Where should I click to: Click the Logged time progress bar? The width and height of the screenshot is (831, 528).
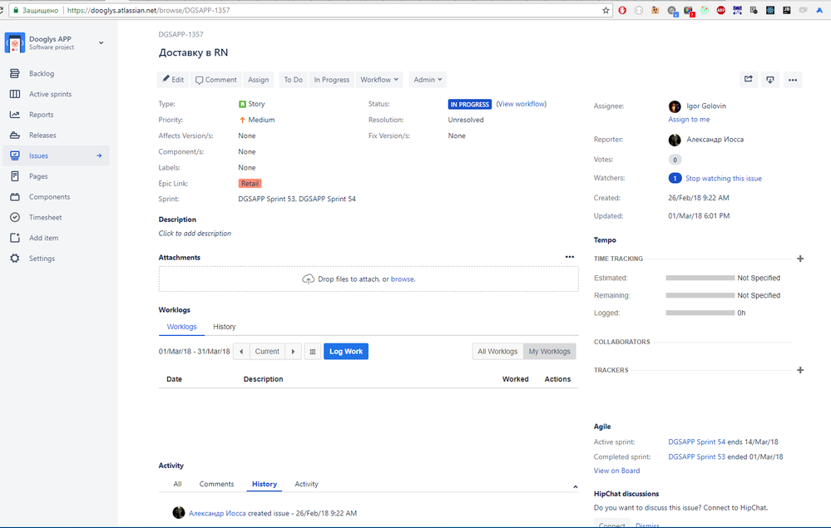700,313
